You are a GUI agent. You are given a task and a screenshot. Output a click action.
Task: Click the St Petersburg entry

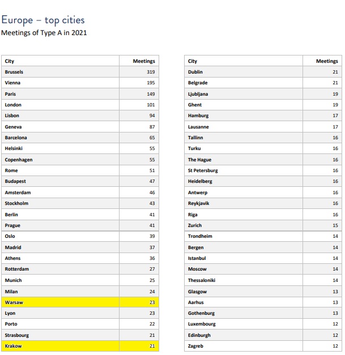pos(203,170)
